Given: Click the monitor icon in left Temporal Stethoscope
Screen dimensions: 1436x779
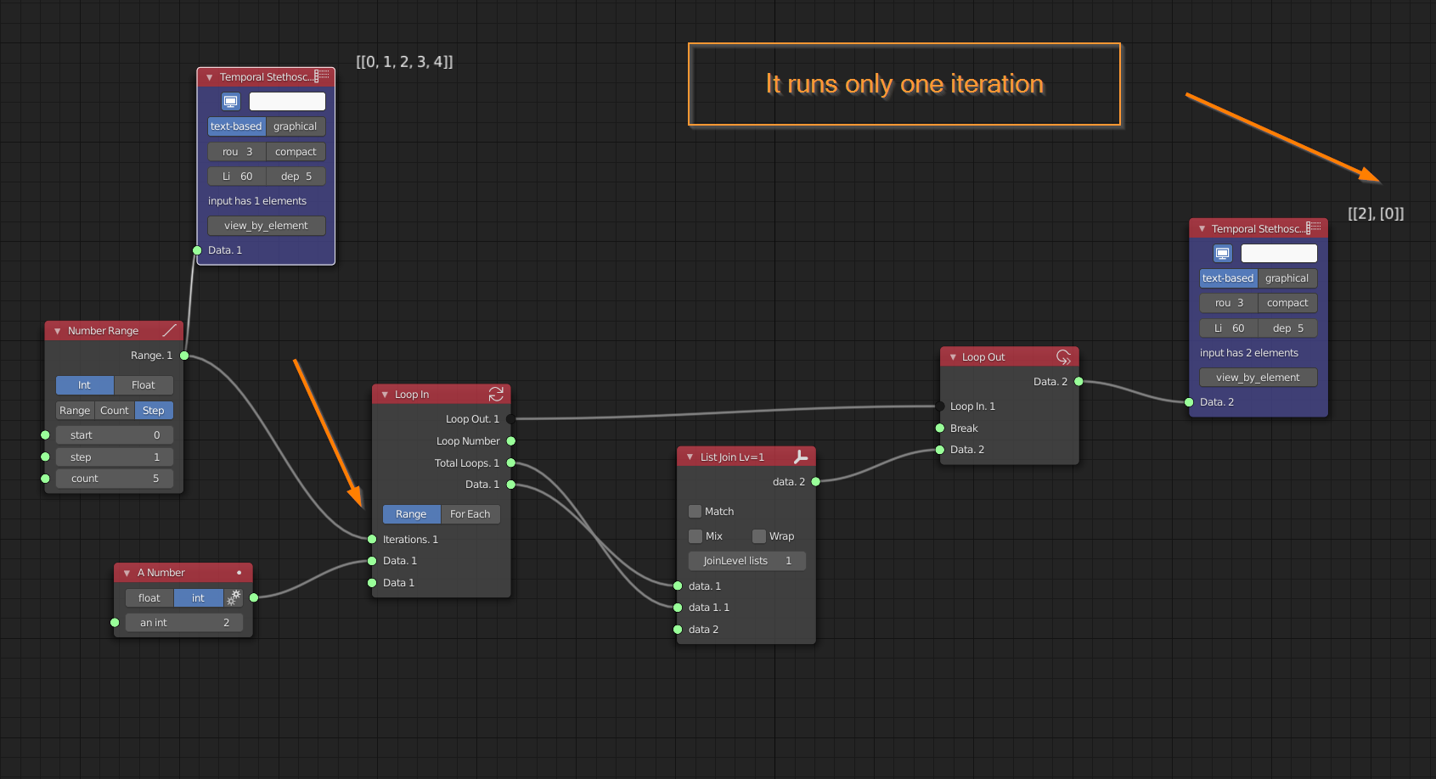Looking at the screenshot, I should coord(230,102).
